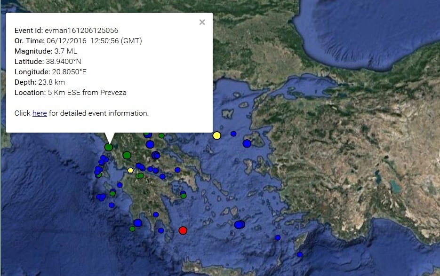Select the blue marker left of the red marker
The width and height of the screenshot is (440, 276).
[x=161, y=230]
